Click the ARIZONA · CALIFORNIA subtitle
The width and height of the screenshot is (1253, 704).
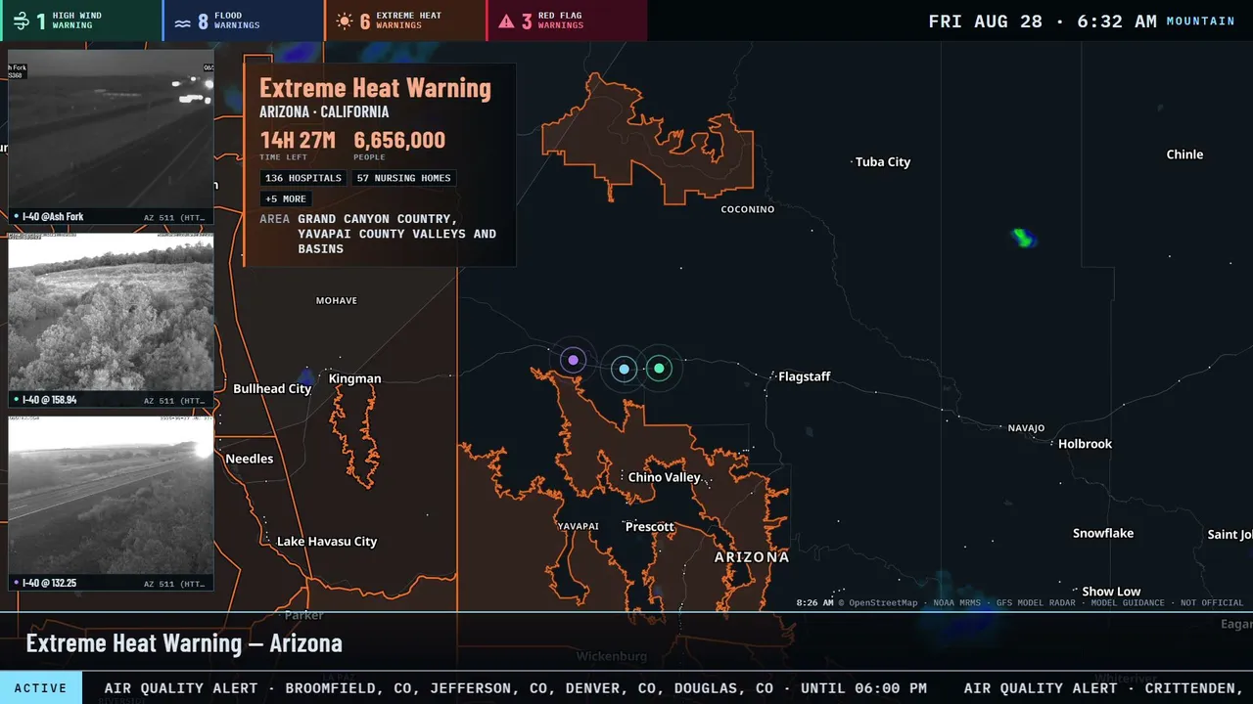click(x=324, y=112)
